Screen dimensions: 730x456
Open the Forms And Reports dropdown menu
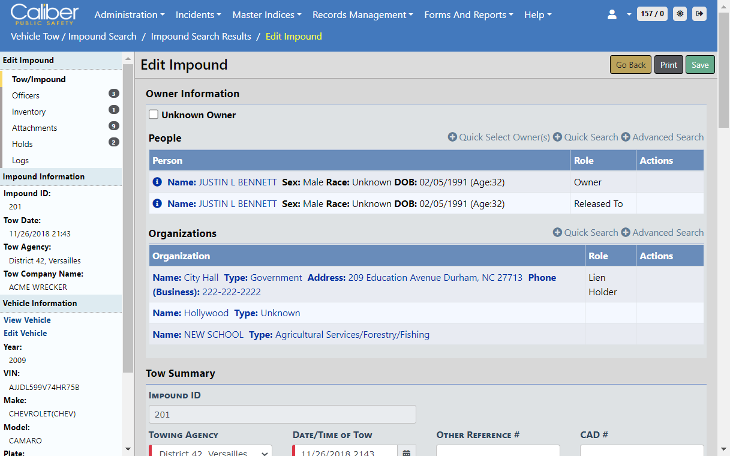(468, 14)
